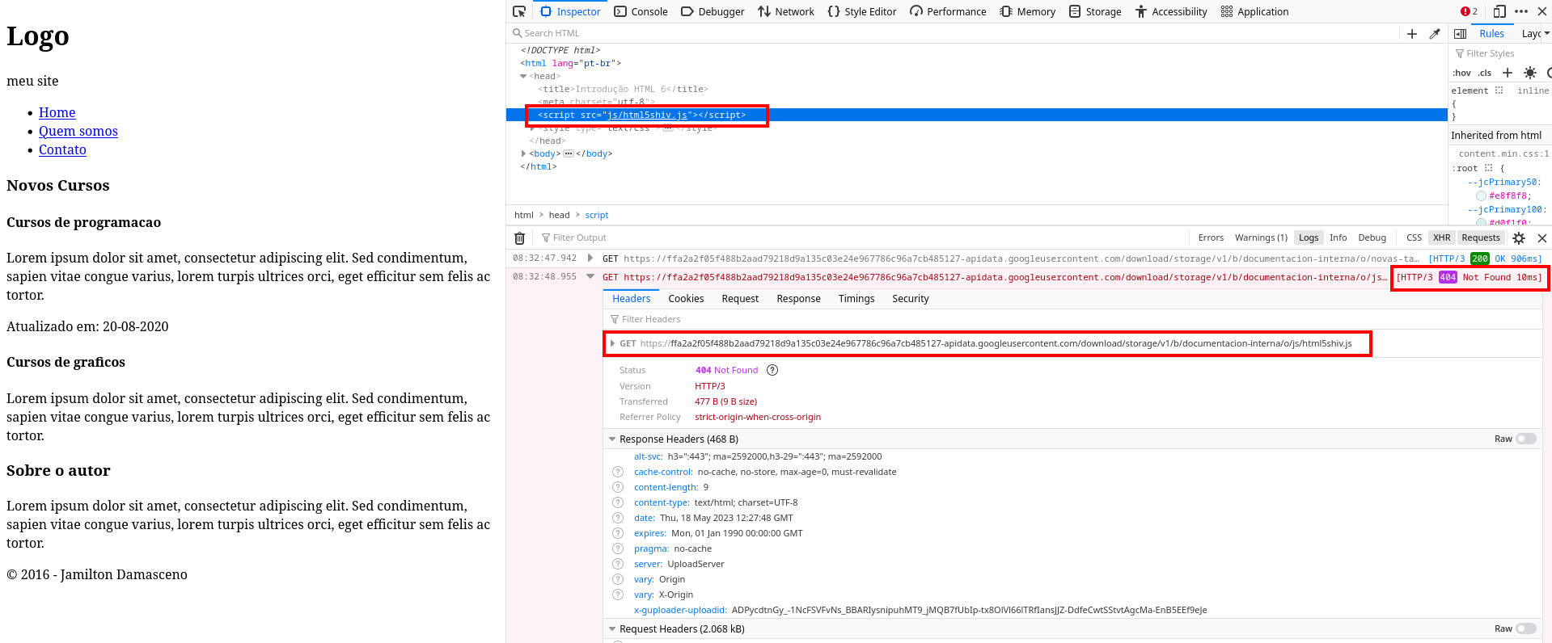Open help for the expires header
The image size is (1552, 643).
[x=618, y=533]
